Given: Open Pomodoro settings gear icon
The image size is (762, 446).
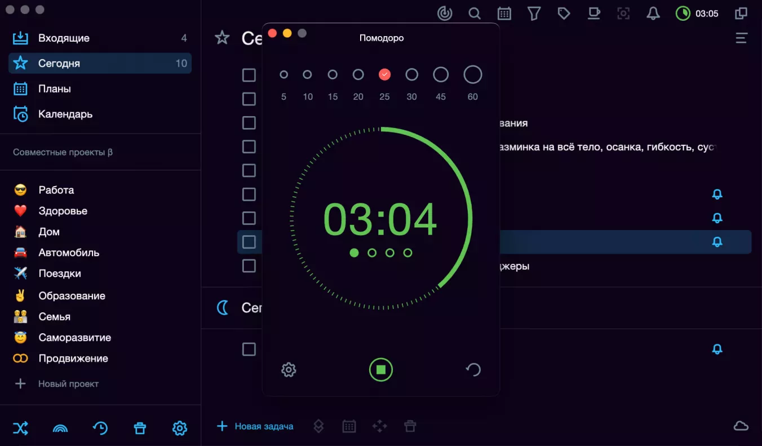Looking at the screenshot, I should (289, 370).
